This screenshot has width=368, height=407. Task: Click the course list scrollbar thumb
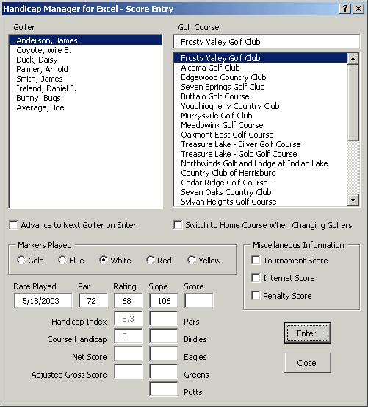click(353, 103)
